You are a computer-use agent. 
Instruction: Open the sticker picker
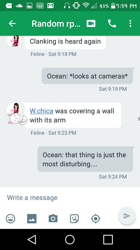[74, 219]
